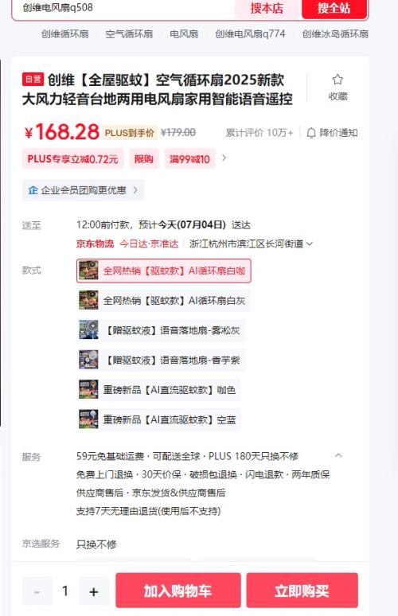Image resolution: width=398 pixels, height=616 pixels.
Task: Click the 搜本店 search button
Action: click(267, 8)
